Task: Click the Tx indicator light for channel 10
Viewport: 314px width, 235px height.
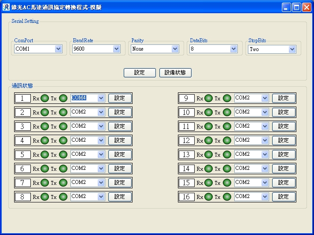Action: pyautogui.click(x=227, y=112)
